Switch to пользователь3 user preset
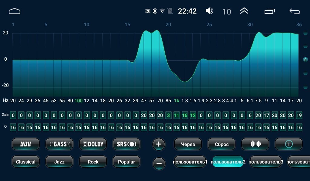 (266, 162)
